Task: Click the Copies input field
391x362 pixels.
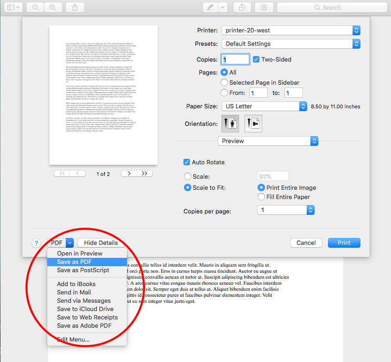Action: [x=235, y=59]
